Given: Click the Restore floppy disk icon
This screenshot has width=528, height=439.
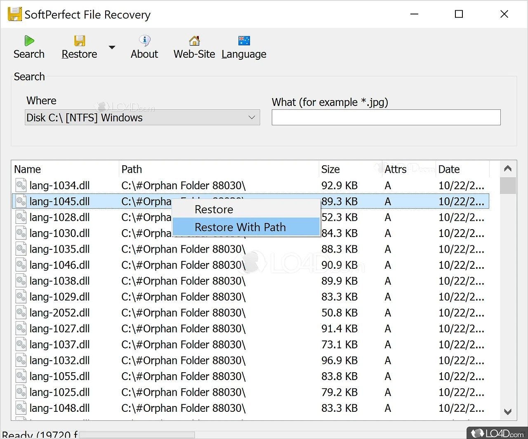Looking at the screenshot, I should coord(79,41).
